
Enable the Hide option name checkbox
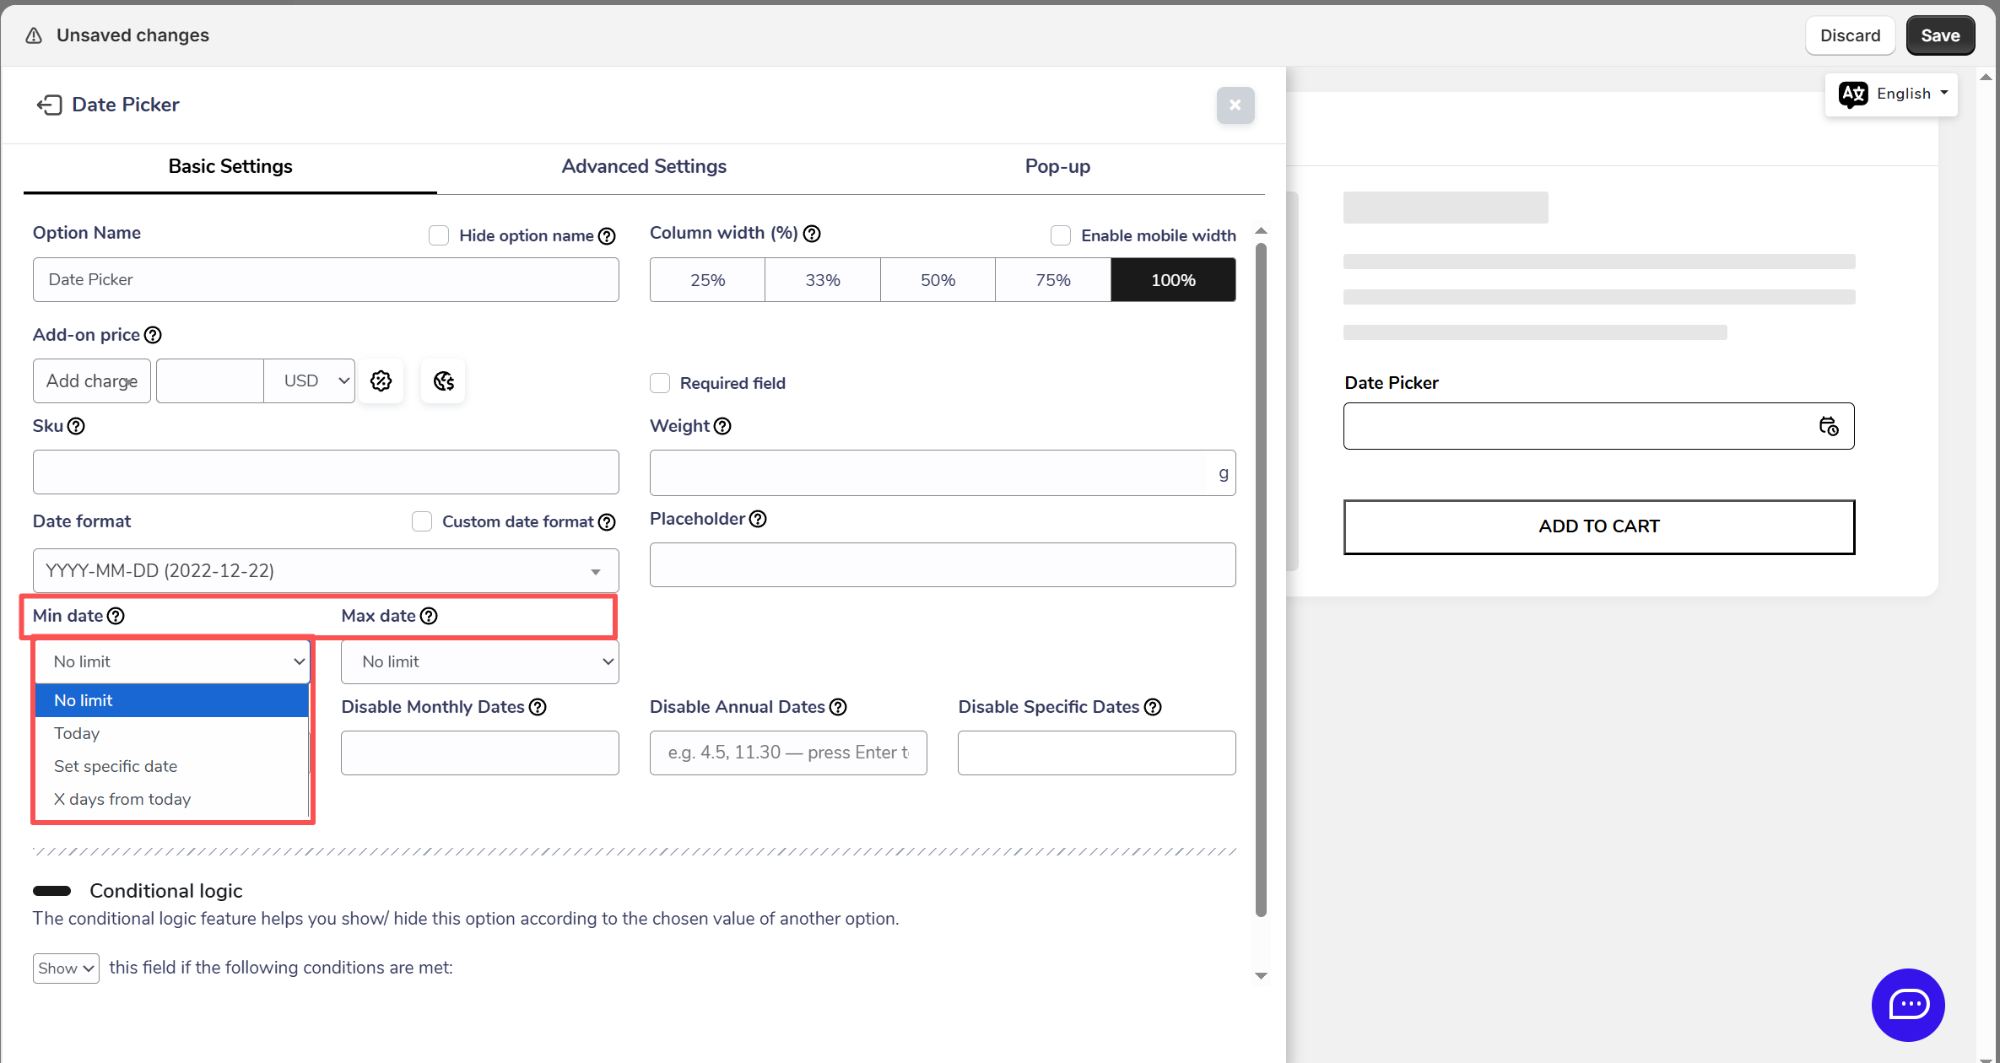pyautogui.click(x=439, y=235)
